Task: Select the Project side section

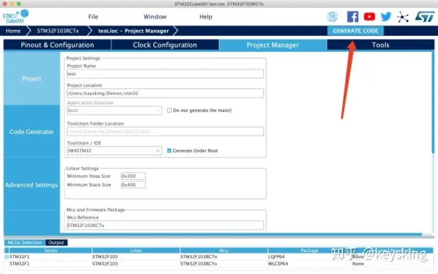Action: coord(32,78)
